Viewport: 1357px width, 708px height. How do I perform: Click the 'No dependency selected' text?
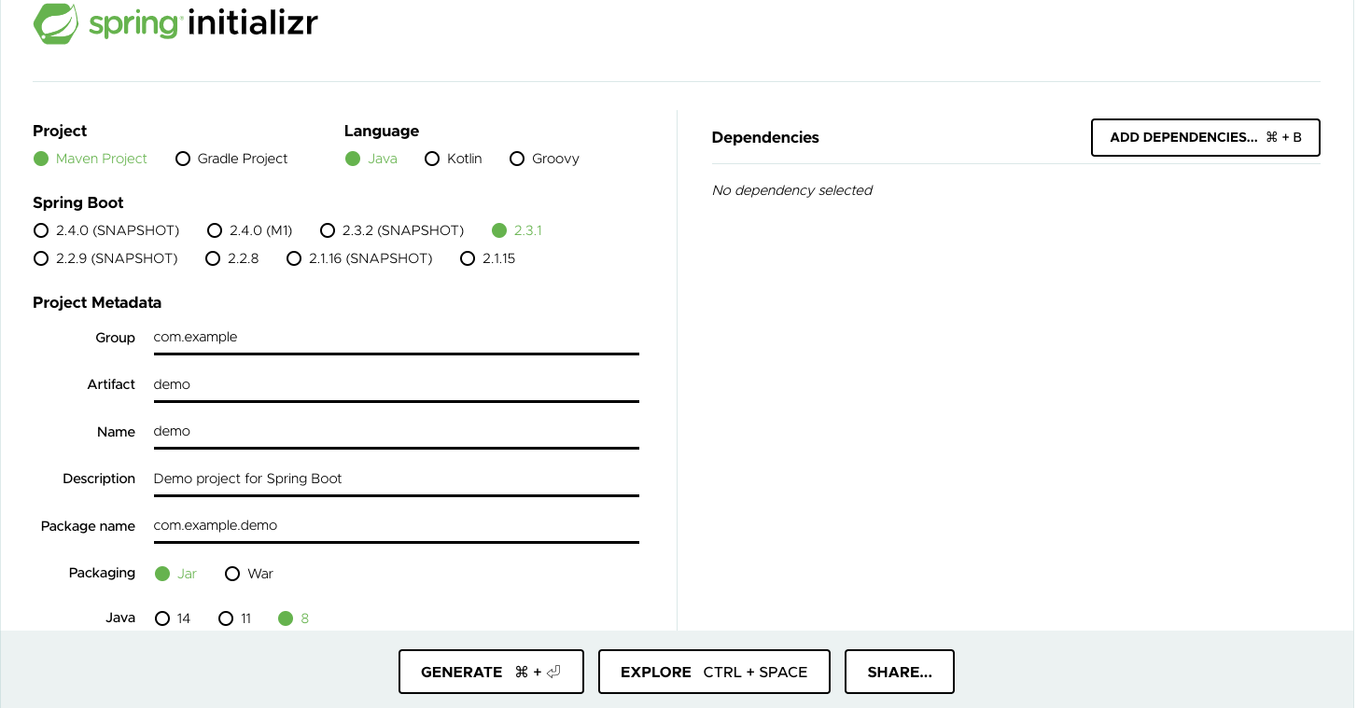point(792,190)
